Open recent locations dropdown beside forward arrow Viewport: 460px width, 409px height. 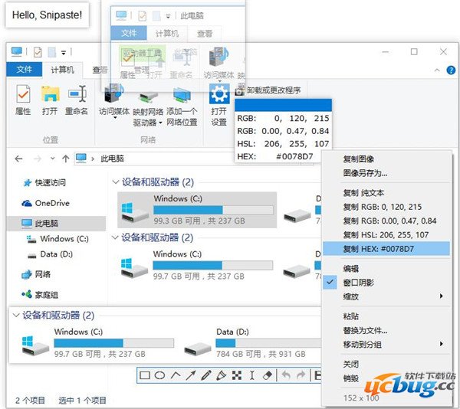click(x=52, y=159)
